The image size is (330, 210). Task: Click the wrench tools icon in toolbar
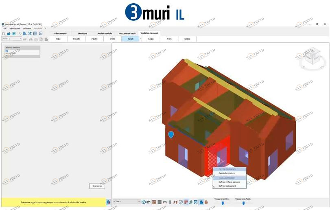(30, 33)
